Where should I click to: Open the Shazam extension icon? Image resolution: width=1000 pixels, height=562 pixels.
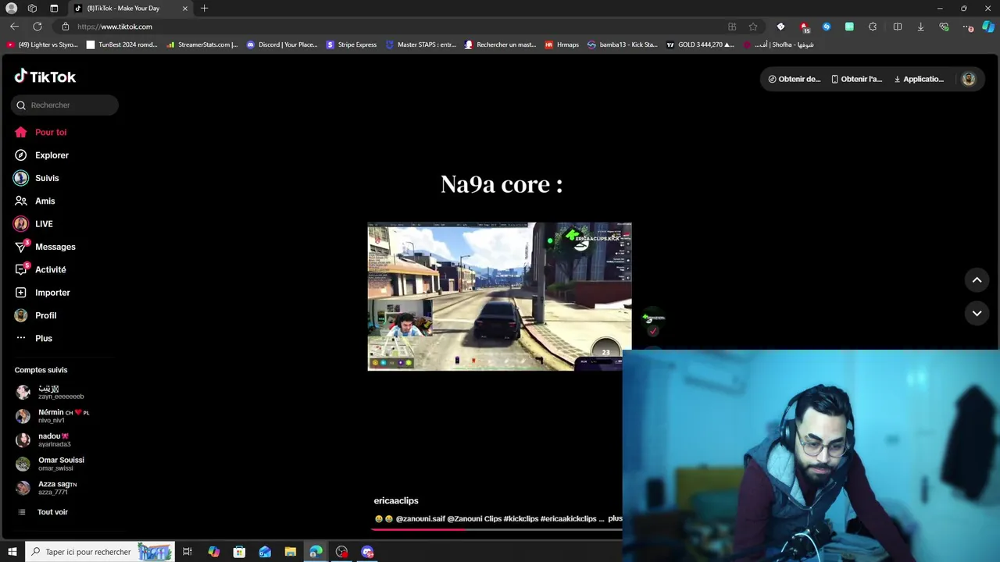[x=827, y=27]
